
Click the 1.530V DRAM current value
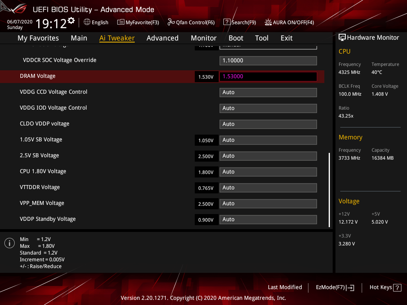pos(206,77)
